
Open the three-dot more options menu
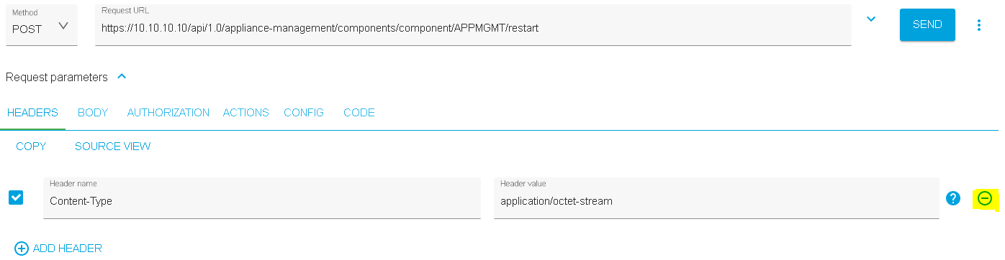click(978, 25)
